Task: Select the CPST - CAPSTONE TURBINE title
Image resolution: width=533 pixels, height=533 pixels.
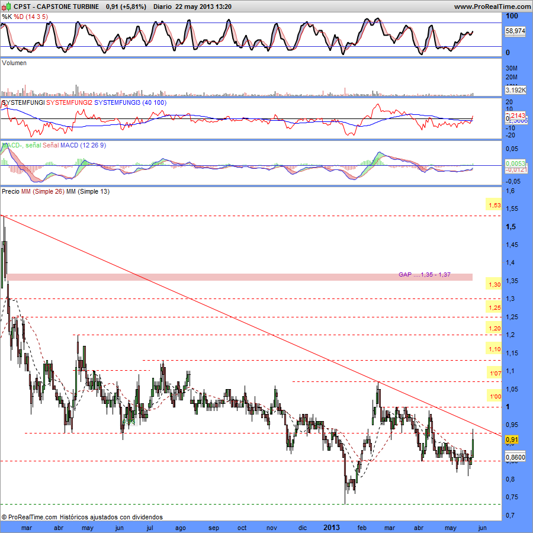Action: coord(56,7)
